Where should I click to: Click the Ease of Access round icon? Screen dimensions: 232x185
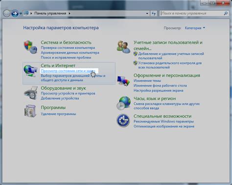pos(123,121)
